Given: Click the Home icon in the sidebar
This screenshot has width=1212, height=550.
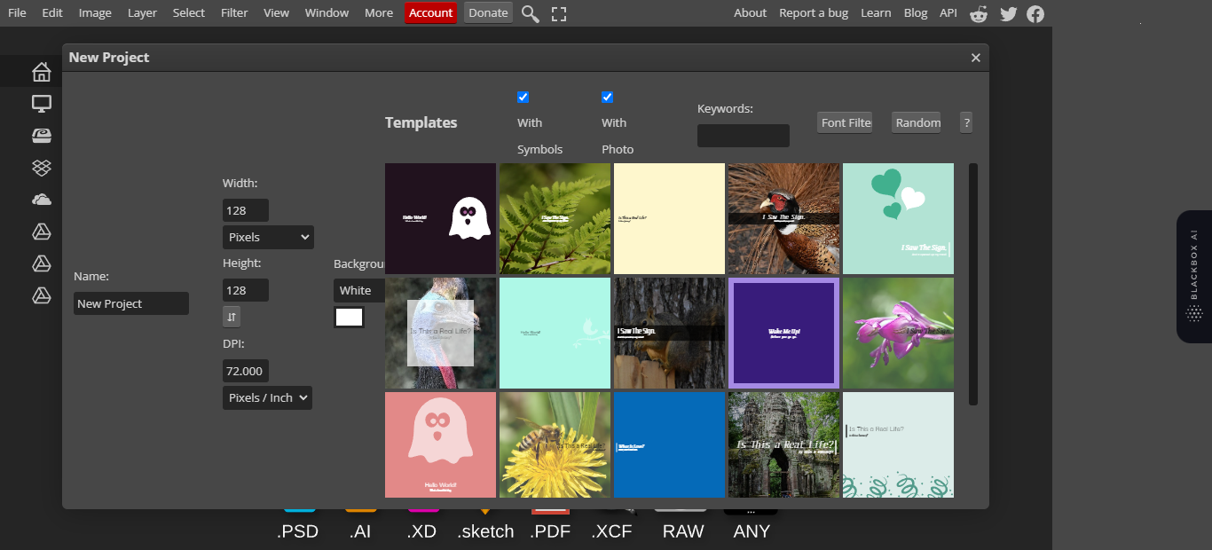Looking at the screenshot, I should pyautogui.click(x=42, y=72).
